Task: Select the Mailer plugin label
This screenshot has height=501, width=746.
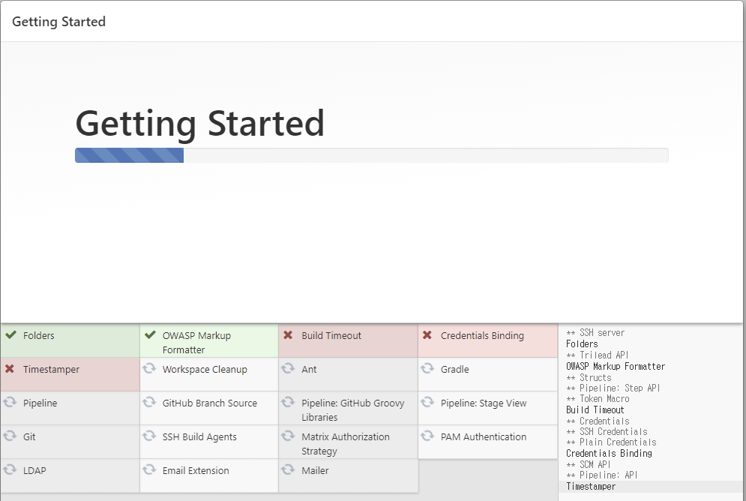Action: pos(315,470)
